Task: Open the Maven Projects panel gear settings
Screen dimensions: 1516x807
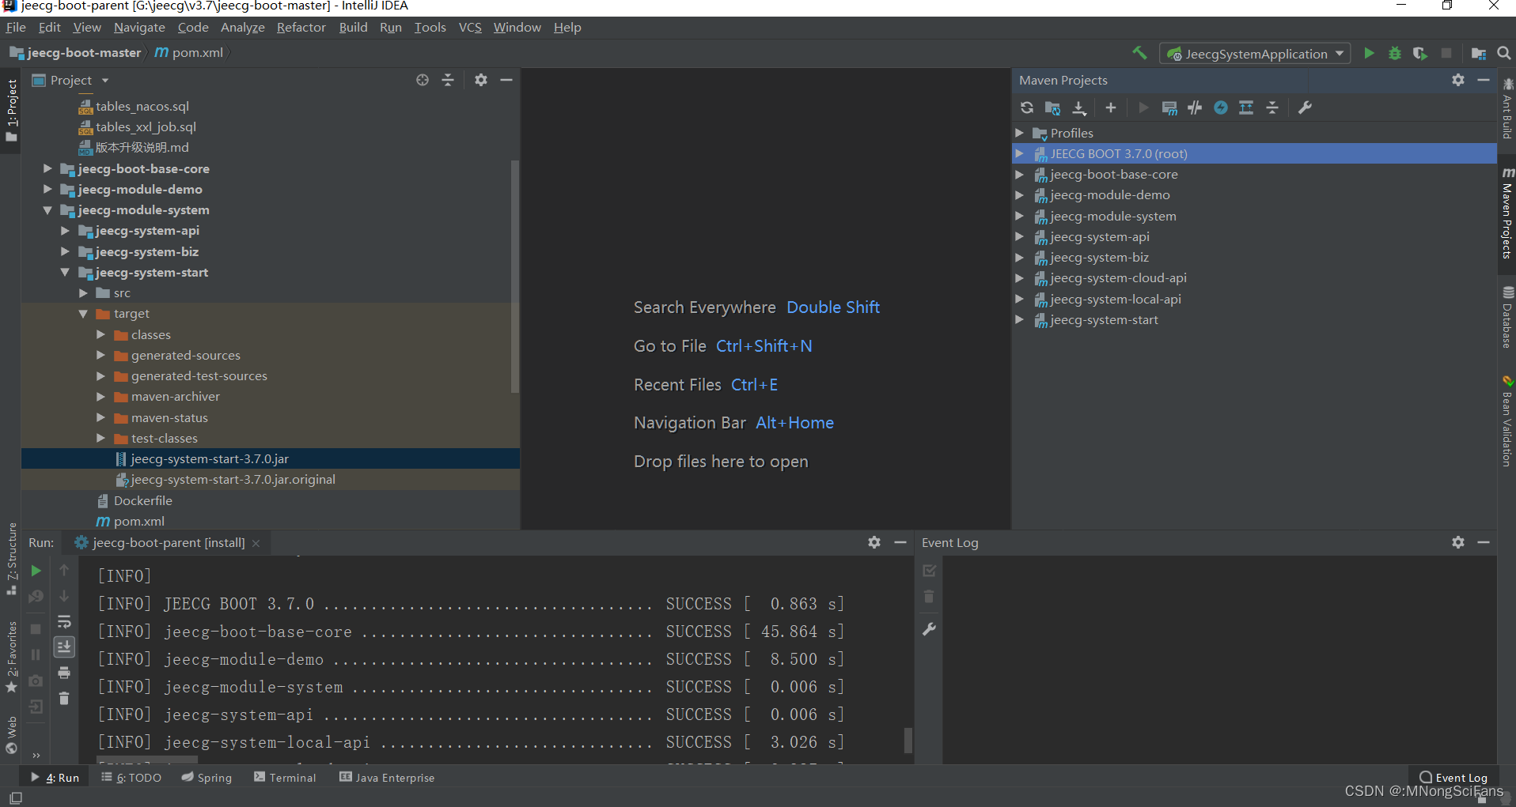Action: 1458,80
